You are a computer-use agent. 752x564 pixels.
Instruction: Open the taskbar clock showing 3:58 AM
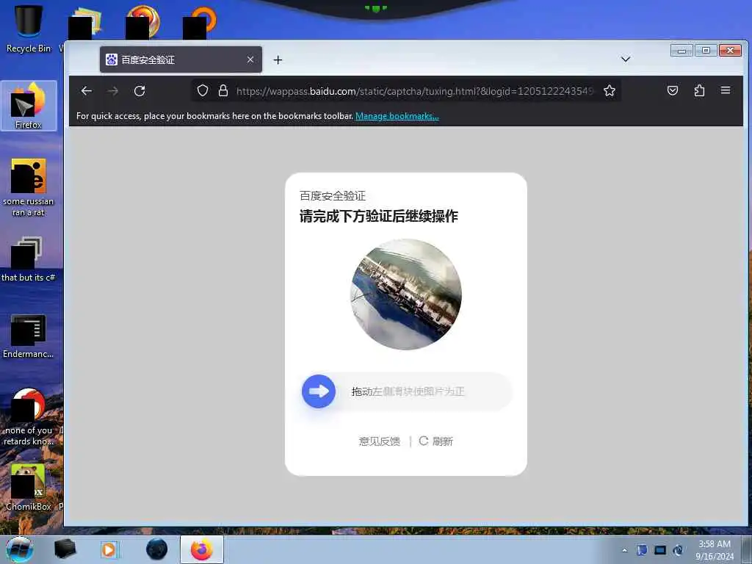click(715, 550)
